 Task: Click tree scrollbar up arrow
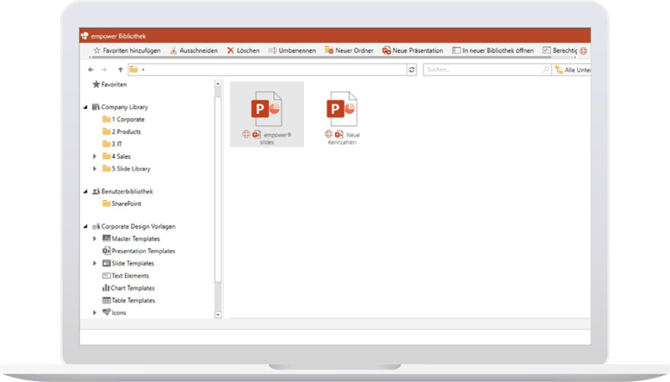click(x=218, y=84)
